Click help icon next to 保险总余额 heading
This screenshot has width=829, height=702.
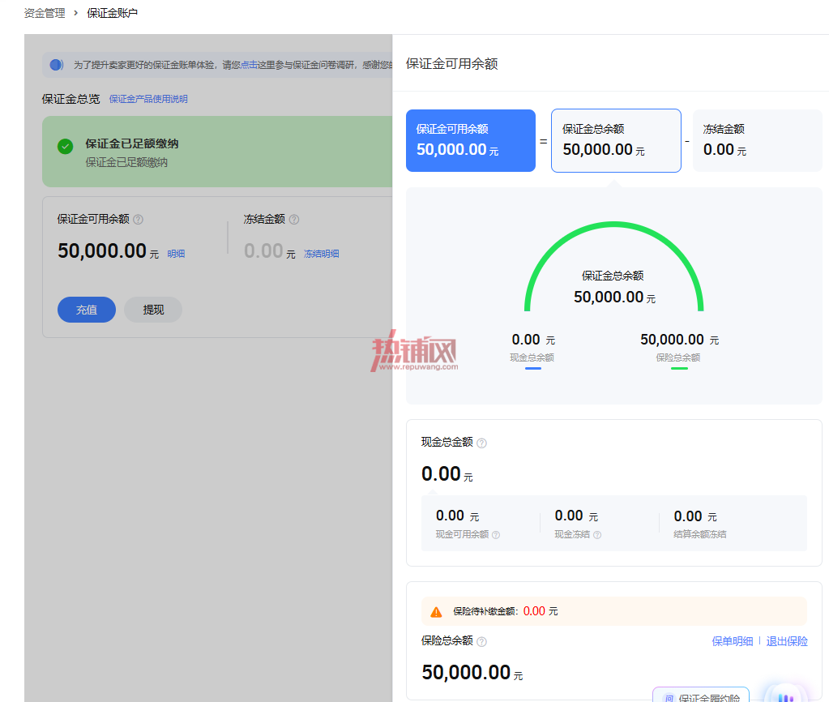coord(481,642)
